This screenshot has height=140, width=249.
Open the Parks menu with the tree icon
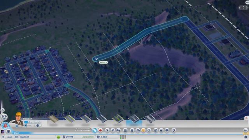(167, 130)
